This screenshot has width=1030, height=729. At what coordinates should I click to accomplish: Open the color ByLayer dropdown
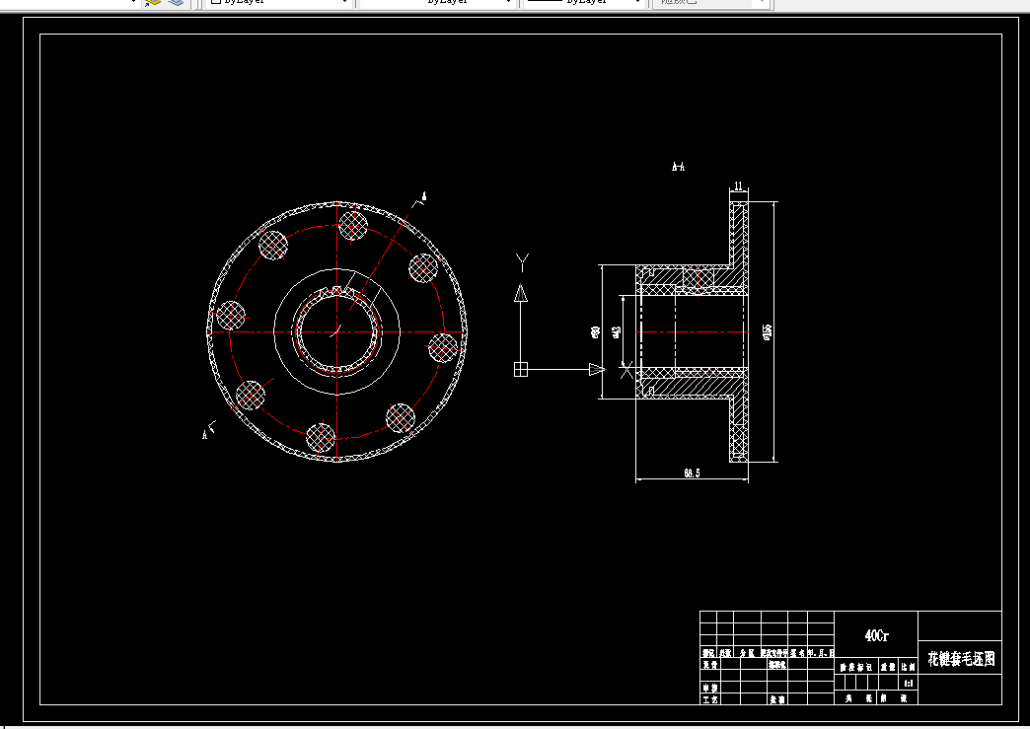[x=279, y=3]
